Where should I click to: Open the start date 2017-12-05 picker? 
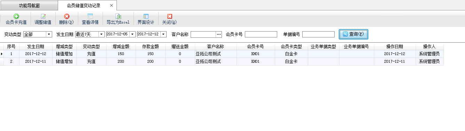(133, 34)
